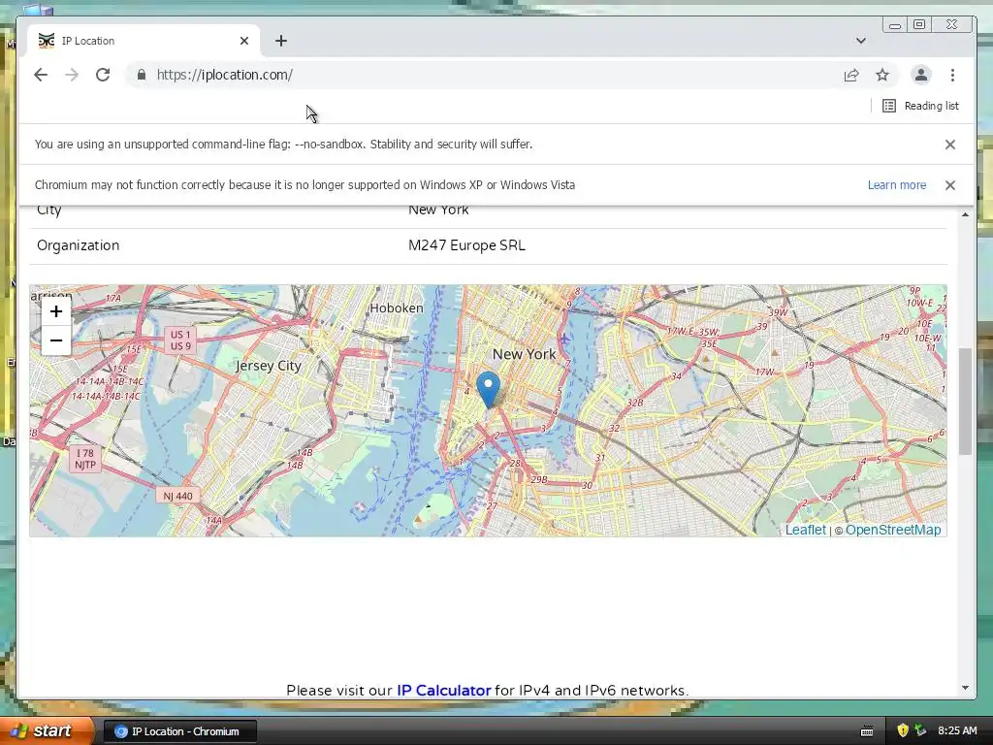Click the scrollbar down arrow
993x745 pixels.
[965, 688]
